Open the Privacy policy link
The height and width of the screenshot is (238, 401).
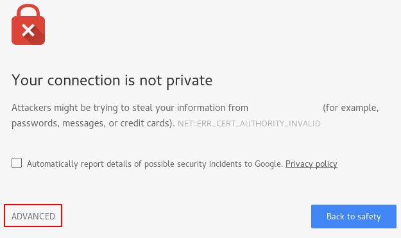point(311,164)
